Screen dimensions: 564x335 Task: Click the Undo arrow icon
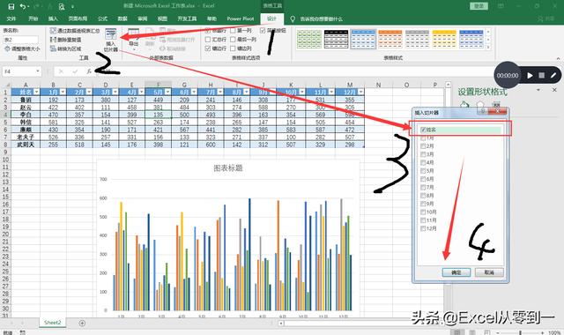click(x=24, y=6)
